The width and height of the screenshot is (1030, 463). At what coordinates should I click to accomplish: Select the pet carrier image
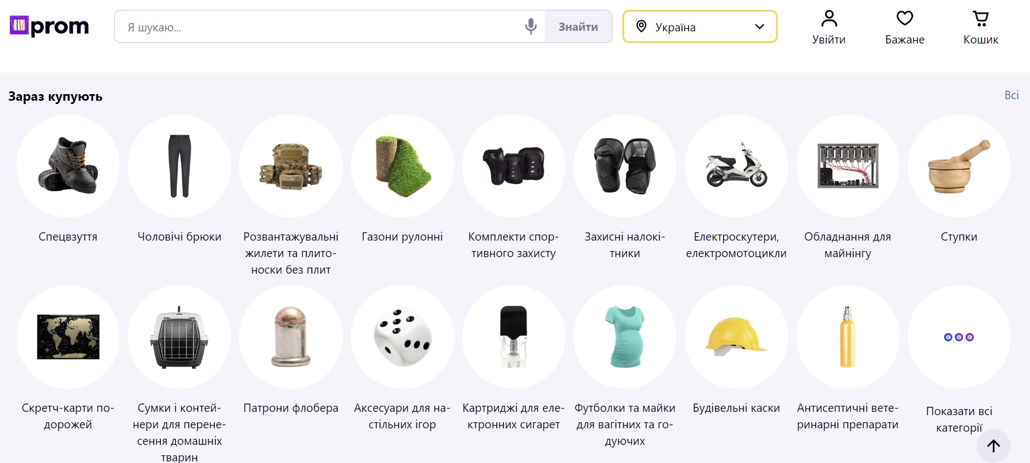point(179,337)
